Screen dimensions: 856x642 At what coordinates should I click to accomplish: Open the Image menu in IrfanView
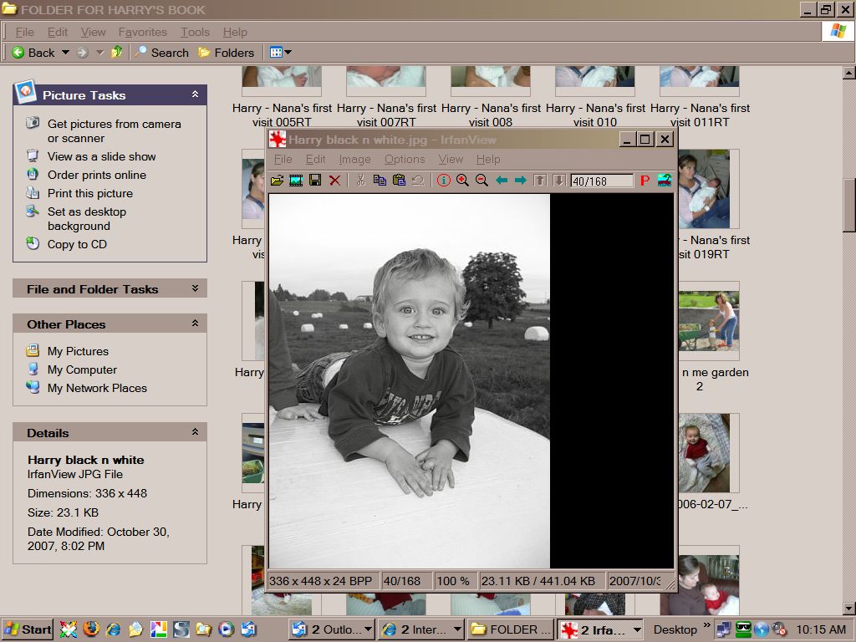(354, 159)
